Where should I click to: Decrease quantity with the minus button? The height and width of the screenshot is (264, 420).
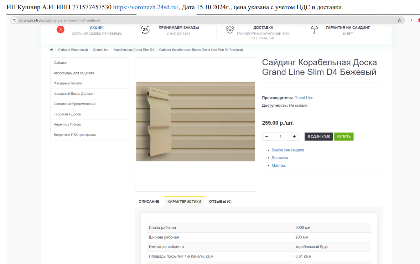click(x=266, y=137)
